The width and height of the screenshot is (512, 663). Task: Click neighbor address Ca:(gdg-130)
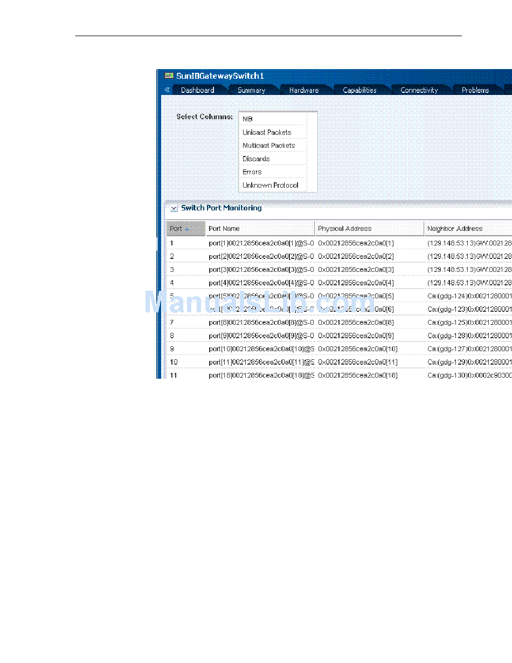coord(469,375)
